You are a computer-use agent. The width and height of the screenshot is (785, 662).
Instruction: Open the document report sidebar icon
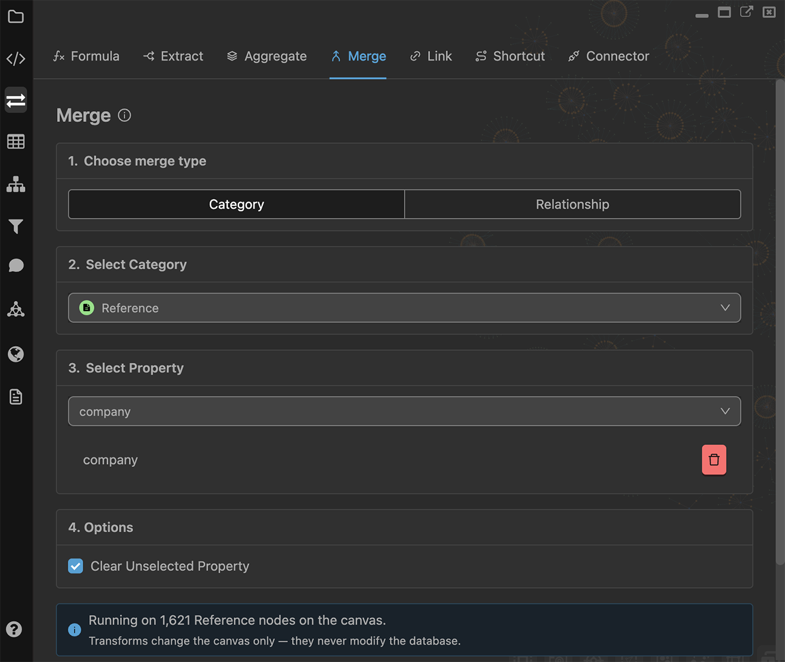[16, 397]
